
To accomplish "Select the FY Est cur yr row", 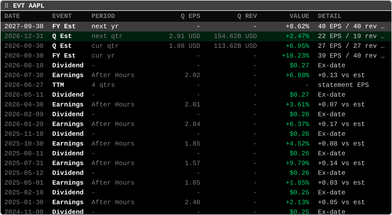I will [196, 56].
